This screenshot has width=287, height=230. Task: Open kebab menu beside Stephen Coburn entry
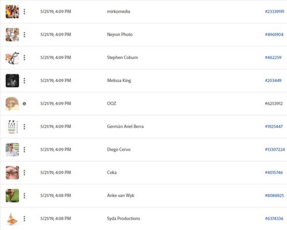tap(24, 57)
